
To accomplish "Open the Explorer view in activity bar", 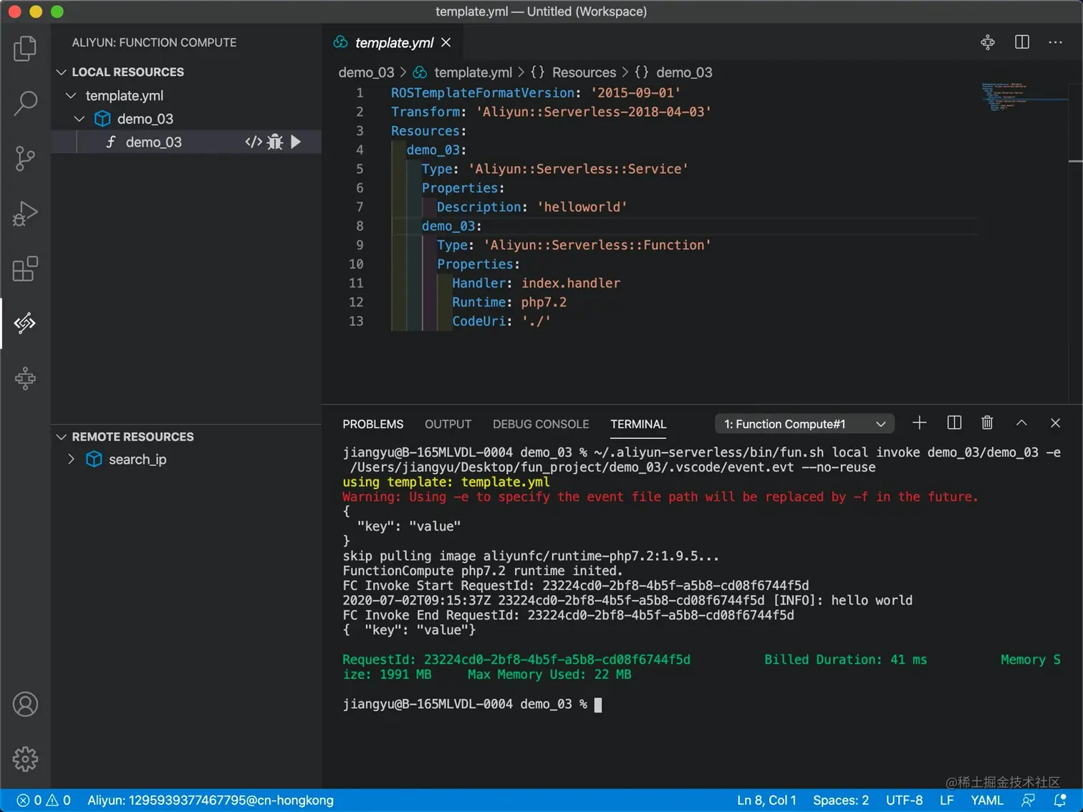I will click(x=25, y=49).
